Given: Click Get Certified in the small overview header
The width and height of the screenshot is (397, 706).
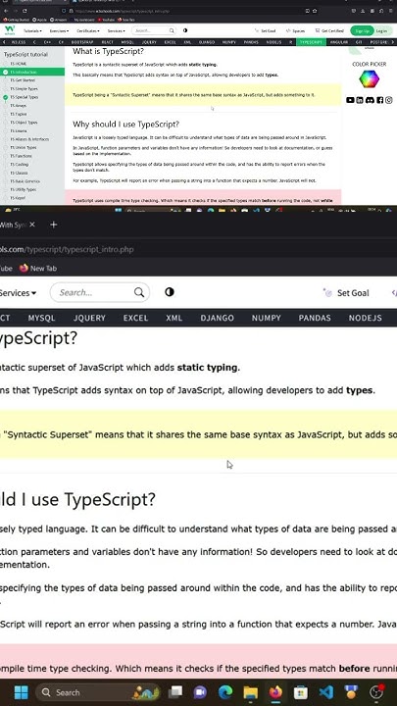Looking at the screenshot, I should tap(329, 30).
